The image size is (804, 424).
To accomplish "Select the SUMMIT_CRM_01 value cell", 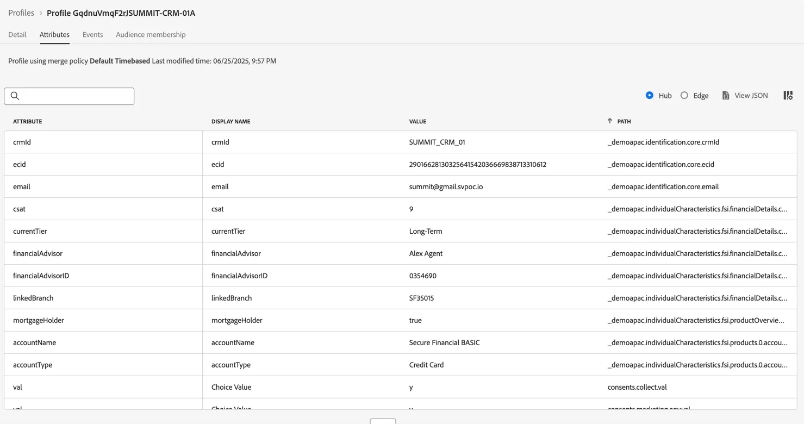I will [x=437, y=142].
